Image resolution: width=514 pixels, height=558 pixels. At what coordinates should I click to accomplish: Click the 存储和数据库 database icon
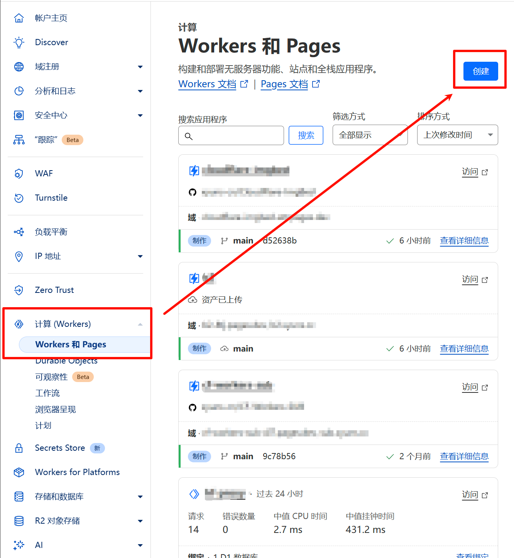coord(19,497)
